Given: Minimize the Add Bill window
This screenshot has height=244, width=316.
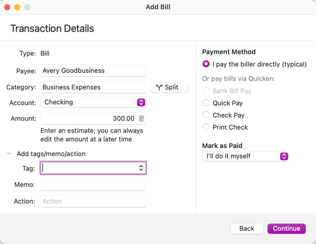Looking at the screenshot, I should pos(17,7).
